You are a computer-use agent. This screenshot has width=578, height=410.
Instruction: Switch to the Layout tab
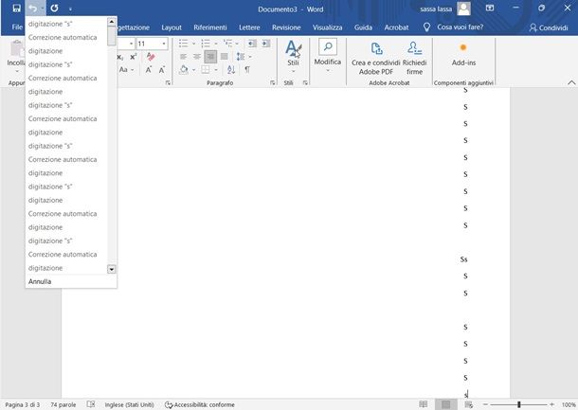click(x=172, y=27)
